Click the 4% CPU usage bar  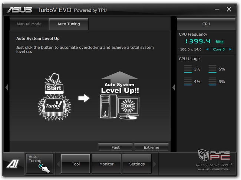(x=188, y=81)
